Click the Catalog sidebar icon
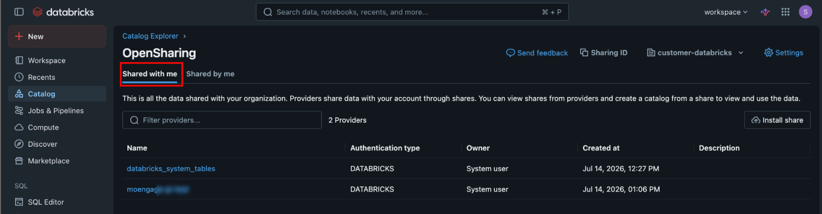 [x=19, y=94]
